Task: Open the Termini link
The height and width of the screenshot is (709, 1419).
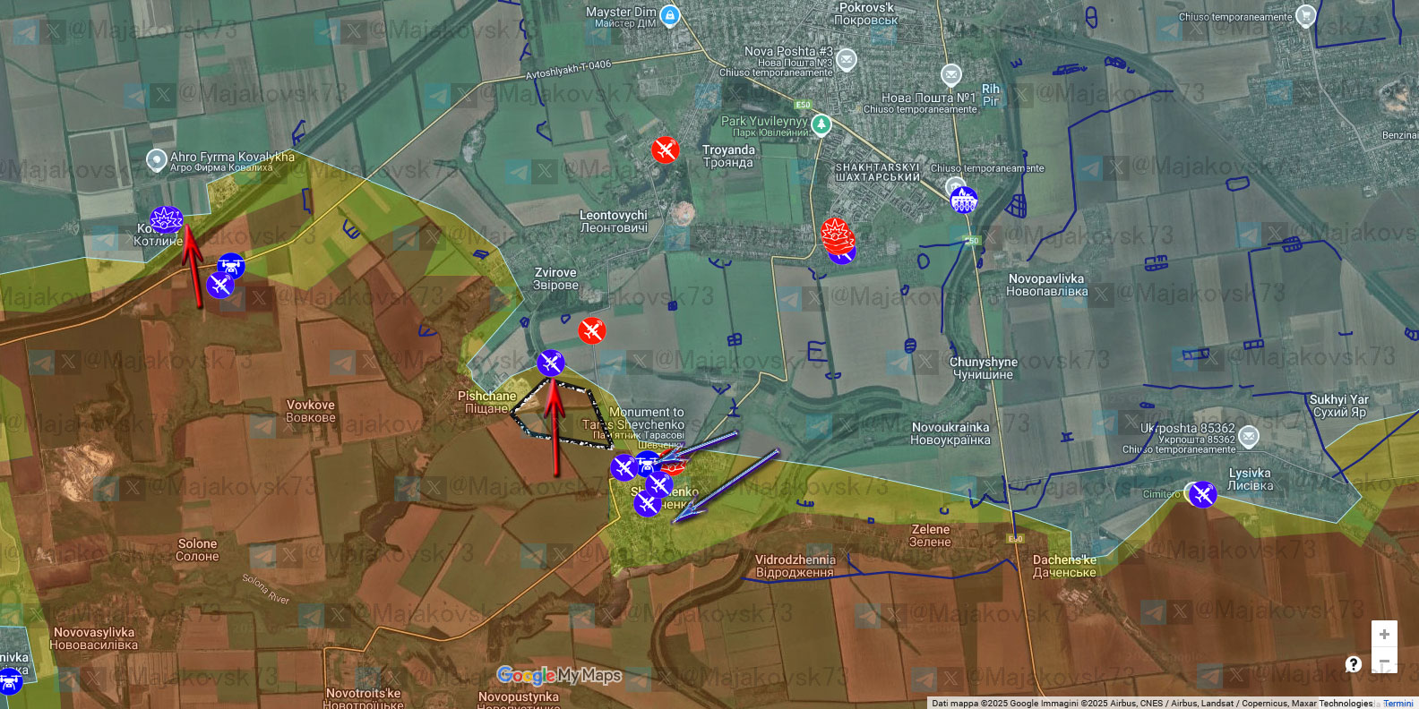Action: [x=1397, y=704]
